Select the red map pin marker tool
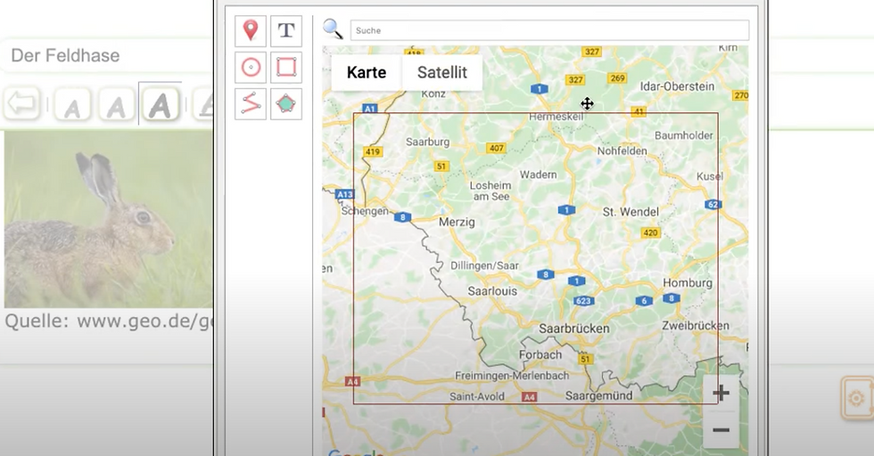This screenshot has height=456, width=874. coord(251,31)
